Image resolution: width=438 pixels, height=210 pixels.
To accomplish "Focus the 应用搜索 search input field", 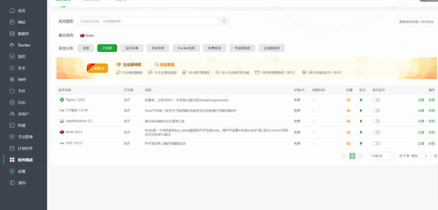I will [148, 21].
